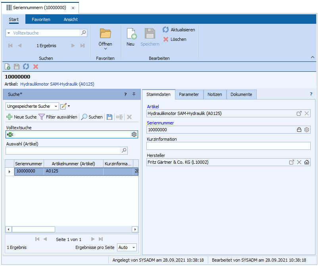Click the Neue Suche button

coord(21,117)
